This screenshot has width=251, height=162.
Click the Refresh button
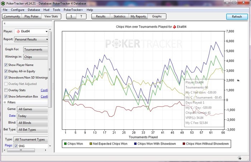(x=237, y=16)
